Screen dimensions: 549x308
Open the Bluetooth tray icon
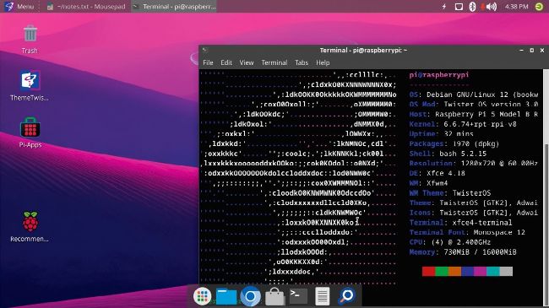pos(472,6)
